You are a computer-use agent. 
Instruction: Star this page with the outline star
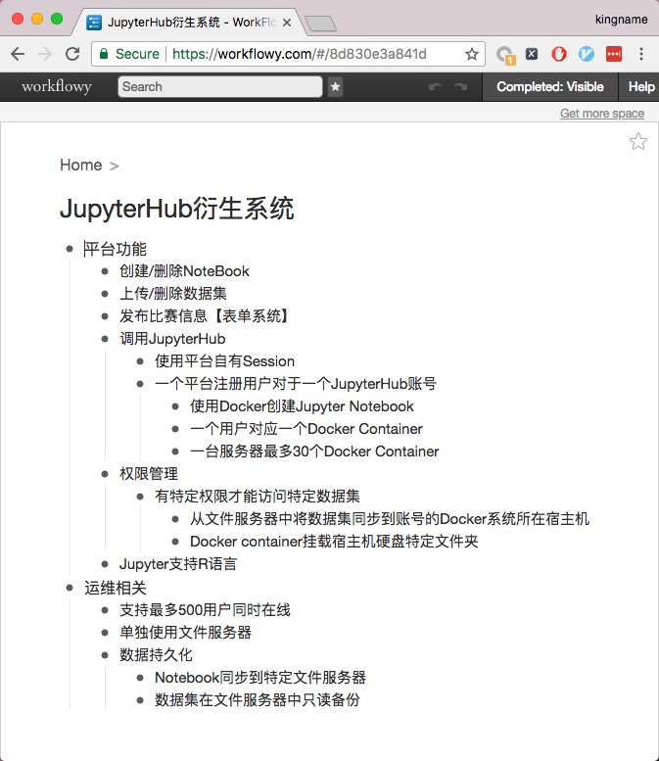pos(638,141)
